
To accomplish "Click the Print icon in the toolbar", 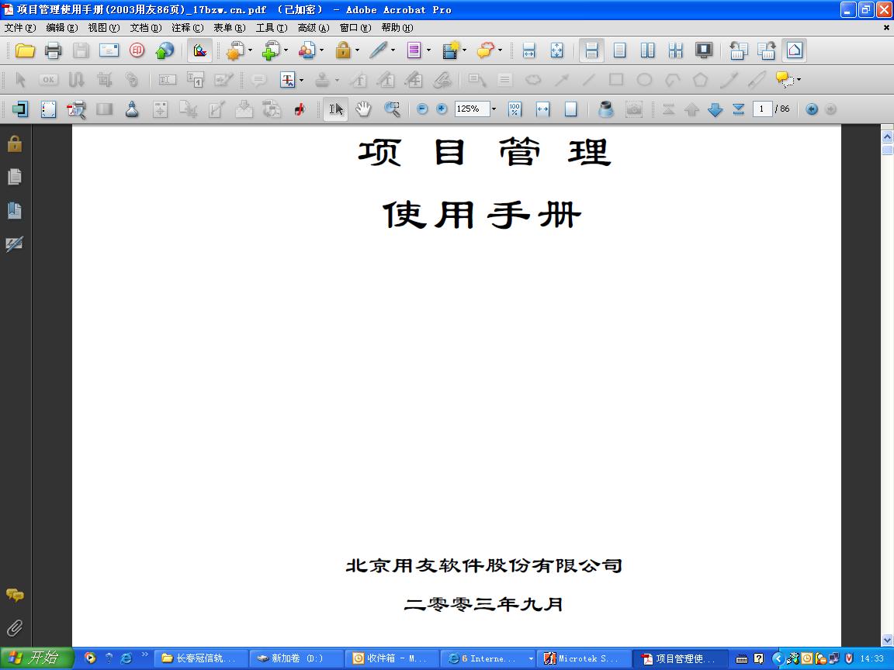I will (x=53, y=50).
